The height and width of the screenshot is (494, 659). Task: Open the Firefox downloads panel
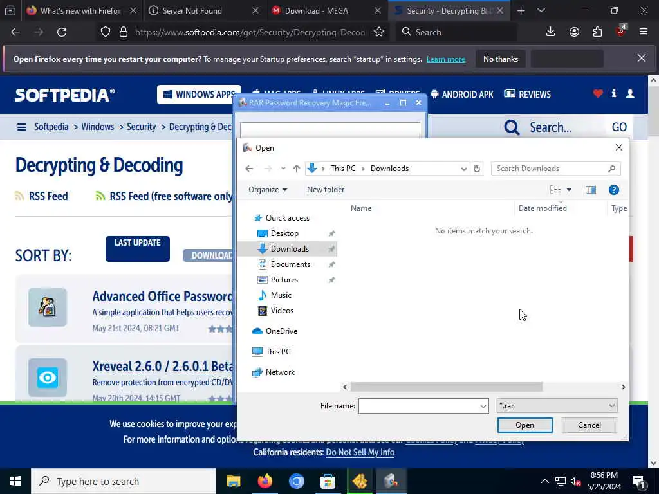click(550, 32)
